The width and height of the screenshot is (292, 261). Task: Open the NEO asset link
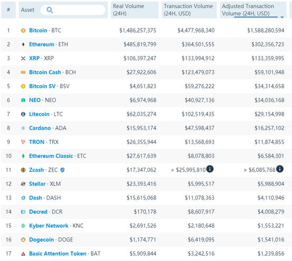(35, 100)
